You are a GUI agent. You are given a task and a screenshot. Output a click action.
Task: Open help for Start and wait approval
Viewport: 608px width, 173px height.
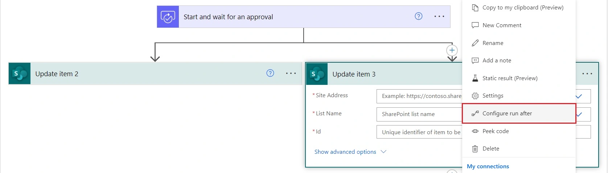point(419,16)
